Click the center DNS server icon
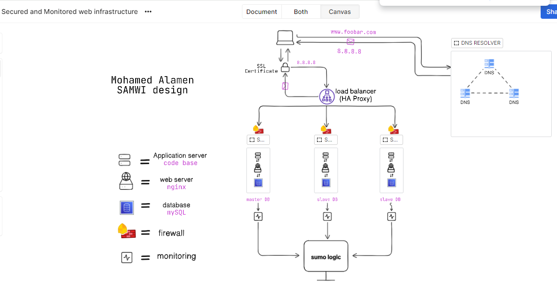The width and height of the screenshot is (557, 295). (x=489, y=64)
